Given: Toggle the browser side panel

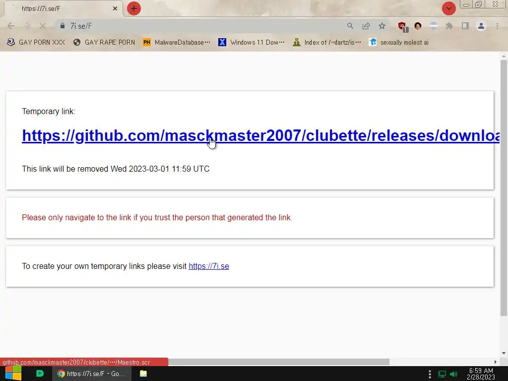Looking at the screenshot, I should 465,26.
